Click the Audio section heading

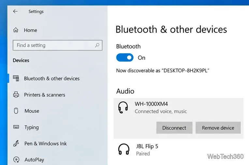pyautogui.click(x=125, y=91)
